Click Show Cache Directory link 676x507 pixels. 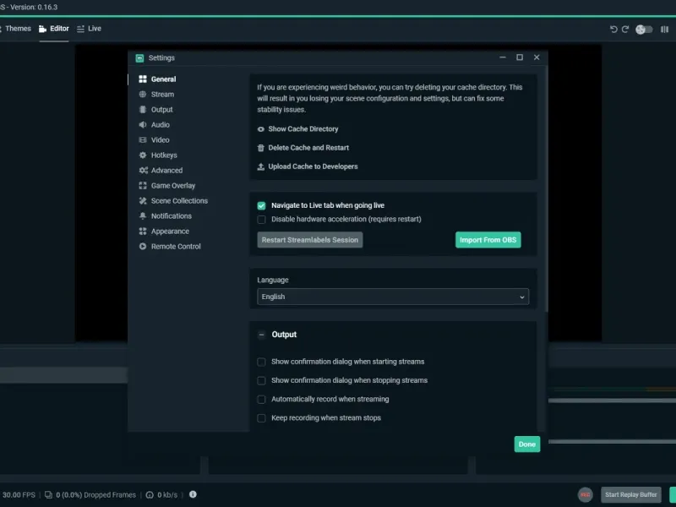click(x=303, y=129)
